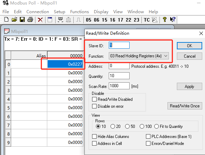Check the Disable on error option
205x155 pixels.
point(94,106)
